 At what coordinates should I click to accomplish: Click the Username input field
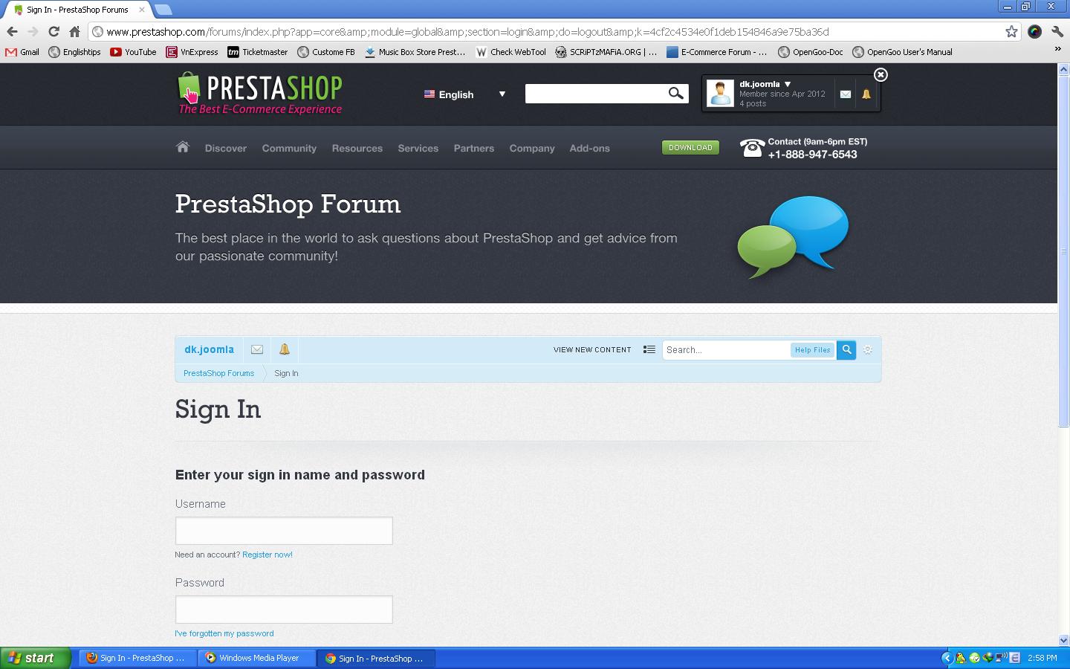tap(284, 531)
